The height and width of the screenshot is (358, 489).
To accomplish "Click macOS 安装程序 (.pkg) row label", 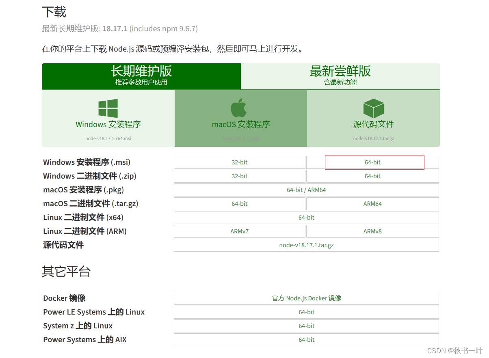I will [84, 190].
